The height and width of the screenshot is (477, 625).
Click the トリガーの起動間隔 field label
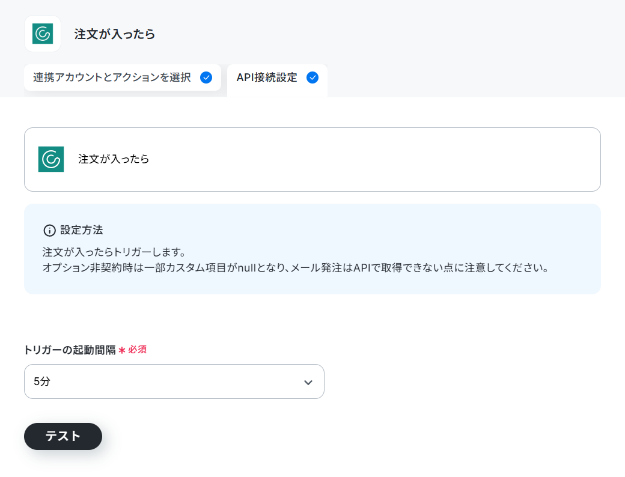pos(70,350)
